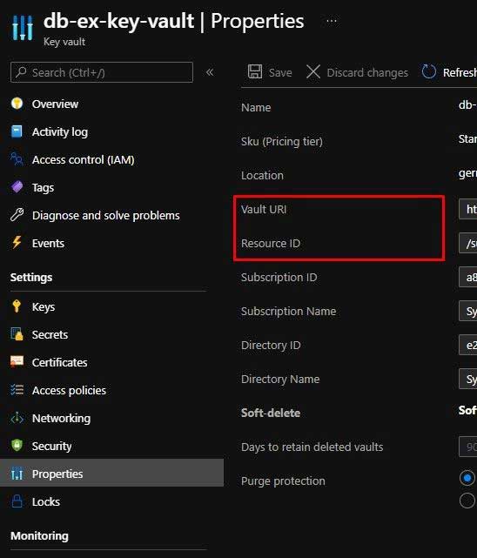Open Networking settings
477x558 pixels.
(x=61, y=419)
